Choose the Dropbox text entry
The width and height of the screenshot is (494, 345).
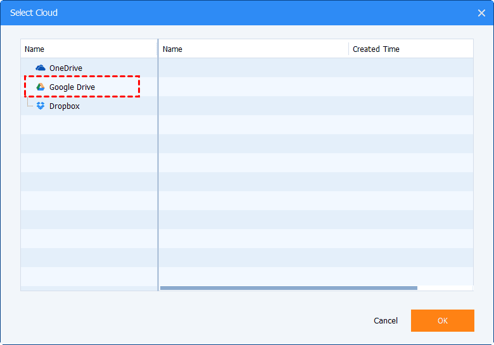pyautogui.click(x=65, y=106)
